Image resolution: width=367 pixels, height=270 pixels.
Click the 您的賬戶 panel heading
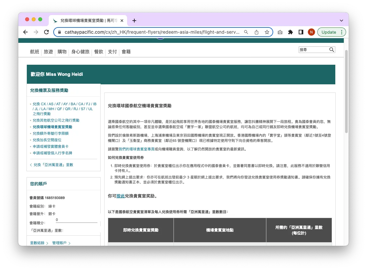click(38, 184)
